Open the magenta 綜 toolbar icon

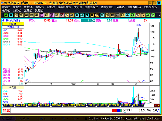point(52,15)
